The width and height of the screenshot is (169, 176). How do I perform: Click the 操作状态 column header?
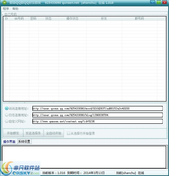coord(72,18)
